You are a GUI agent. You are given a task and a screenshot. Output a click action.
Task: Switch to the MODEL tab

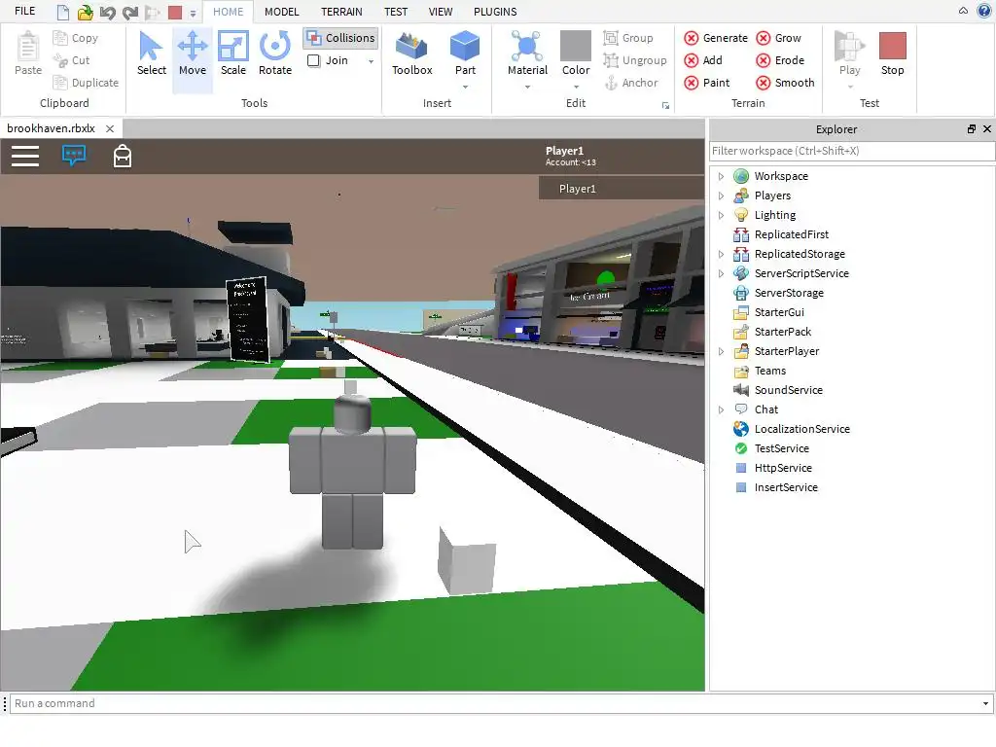click(281, 12)
